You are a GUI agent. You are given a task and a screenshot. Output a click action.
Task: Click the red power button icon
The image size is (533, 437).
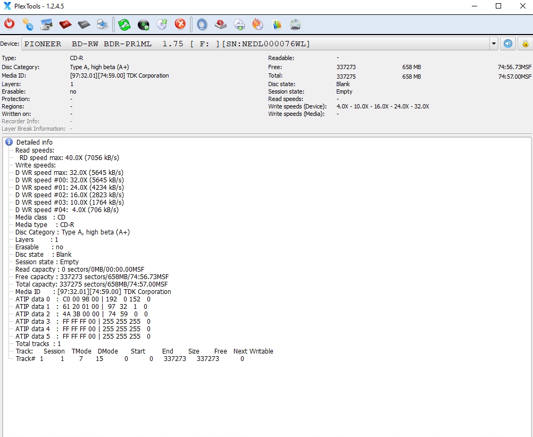pos(10,24)
